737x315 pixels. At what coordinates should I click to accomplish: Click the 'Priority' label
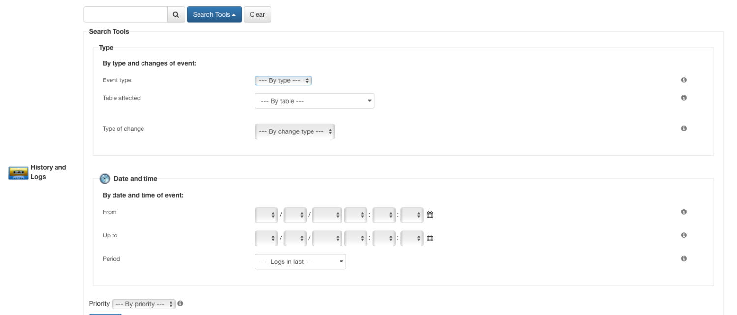99,304
